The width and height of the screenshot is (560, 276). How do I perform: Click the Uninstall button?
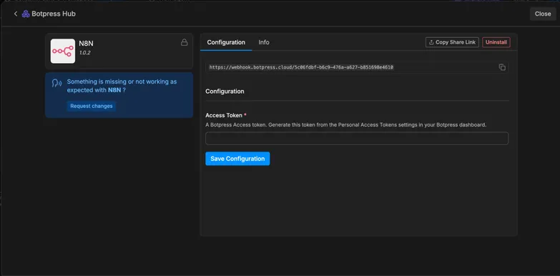pyautogui.click(x=496, y=42)
